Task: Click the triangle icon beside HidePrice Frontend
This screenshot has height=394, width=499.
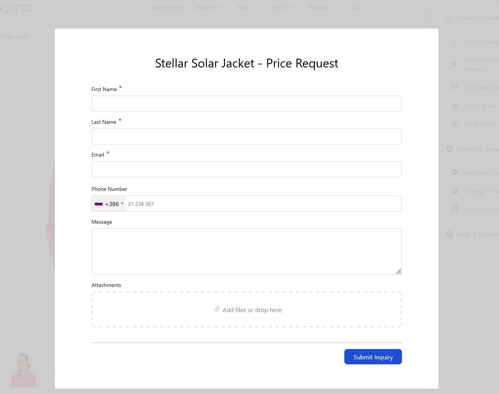Action: tap(450, 18)
